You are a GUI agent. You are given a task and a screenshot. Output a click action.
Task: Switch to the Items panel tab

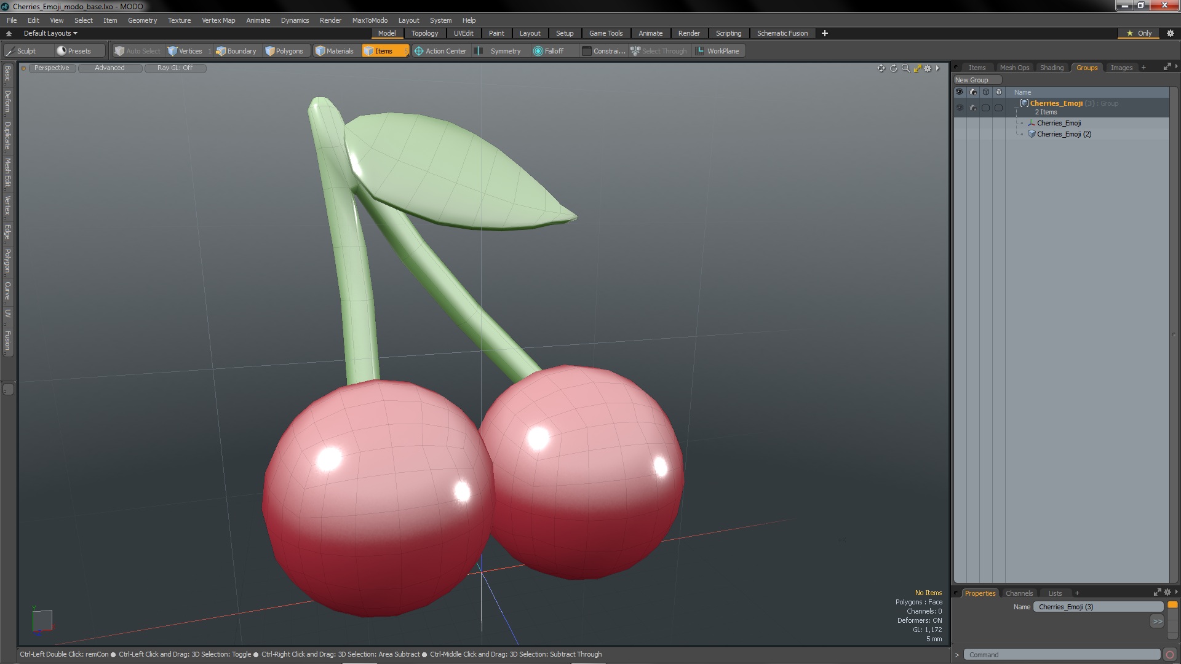pos(977,68)
